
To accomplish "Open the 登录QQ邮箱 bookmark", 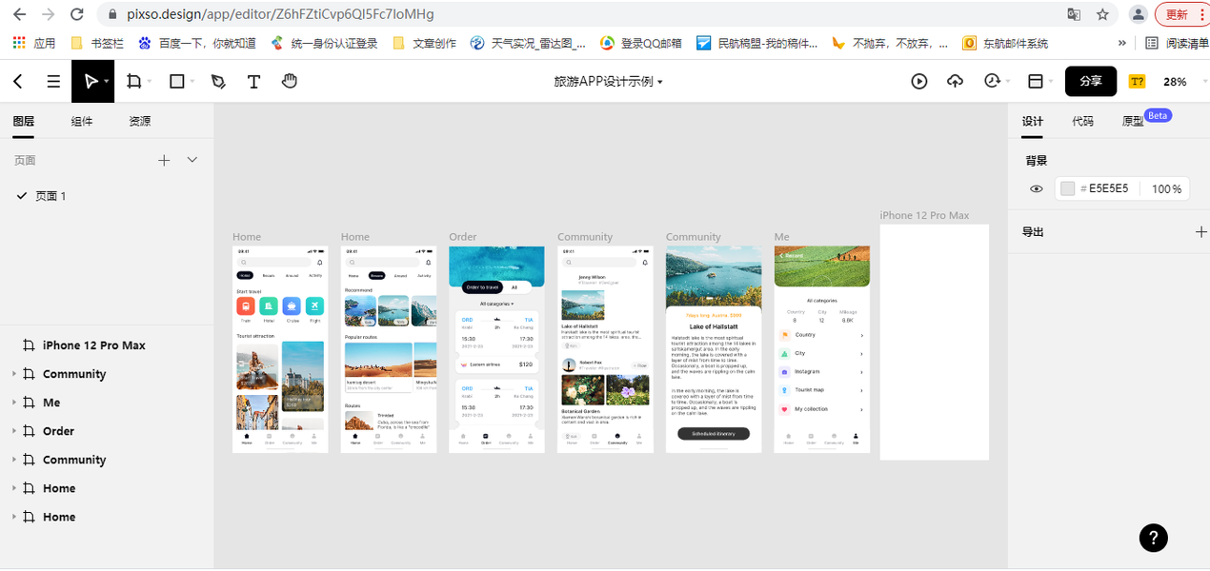I will pyautogui.click(x=641, y=43).
